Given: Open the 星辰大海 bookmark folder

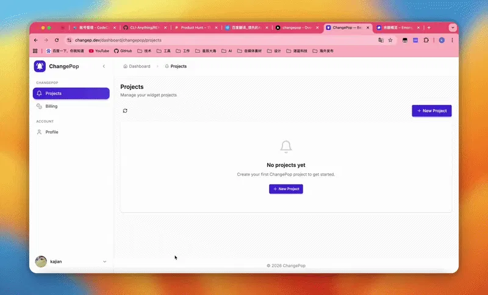Looking at the screenshot, I should coord(206,51).
